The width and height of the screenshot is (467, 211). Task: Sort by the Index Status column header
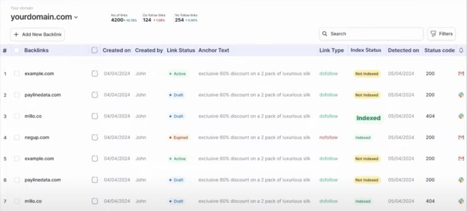tap(365, 50)
